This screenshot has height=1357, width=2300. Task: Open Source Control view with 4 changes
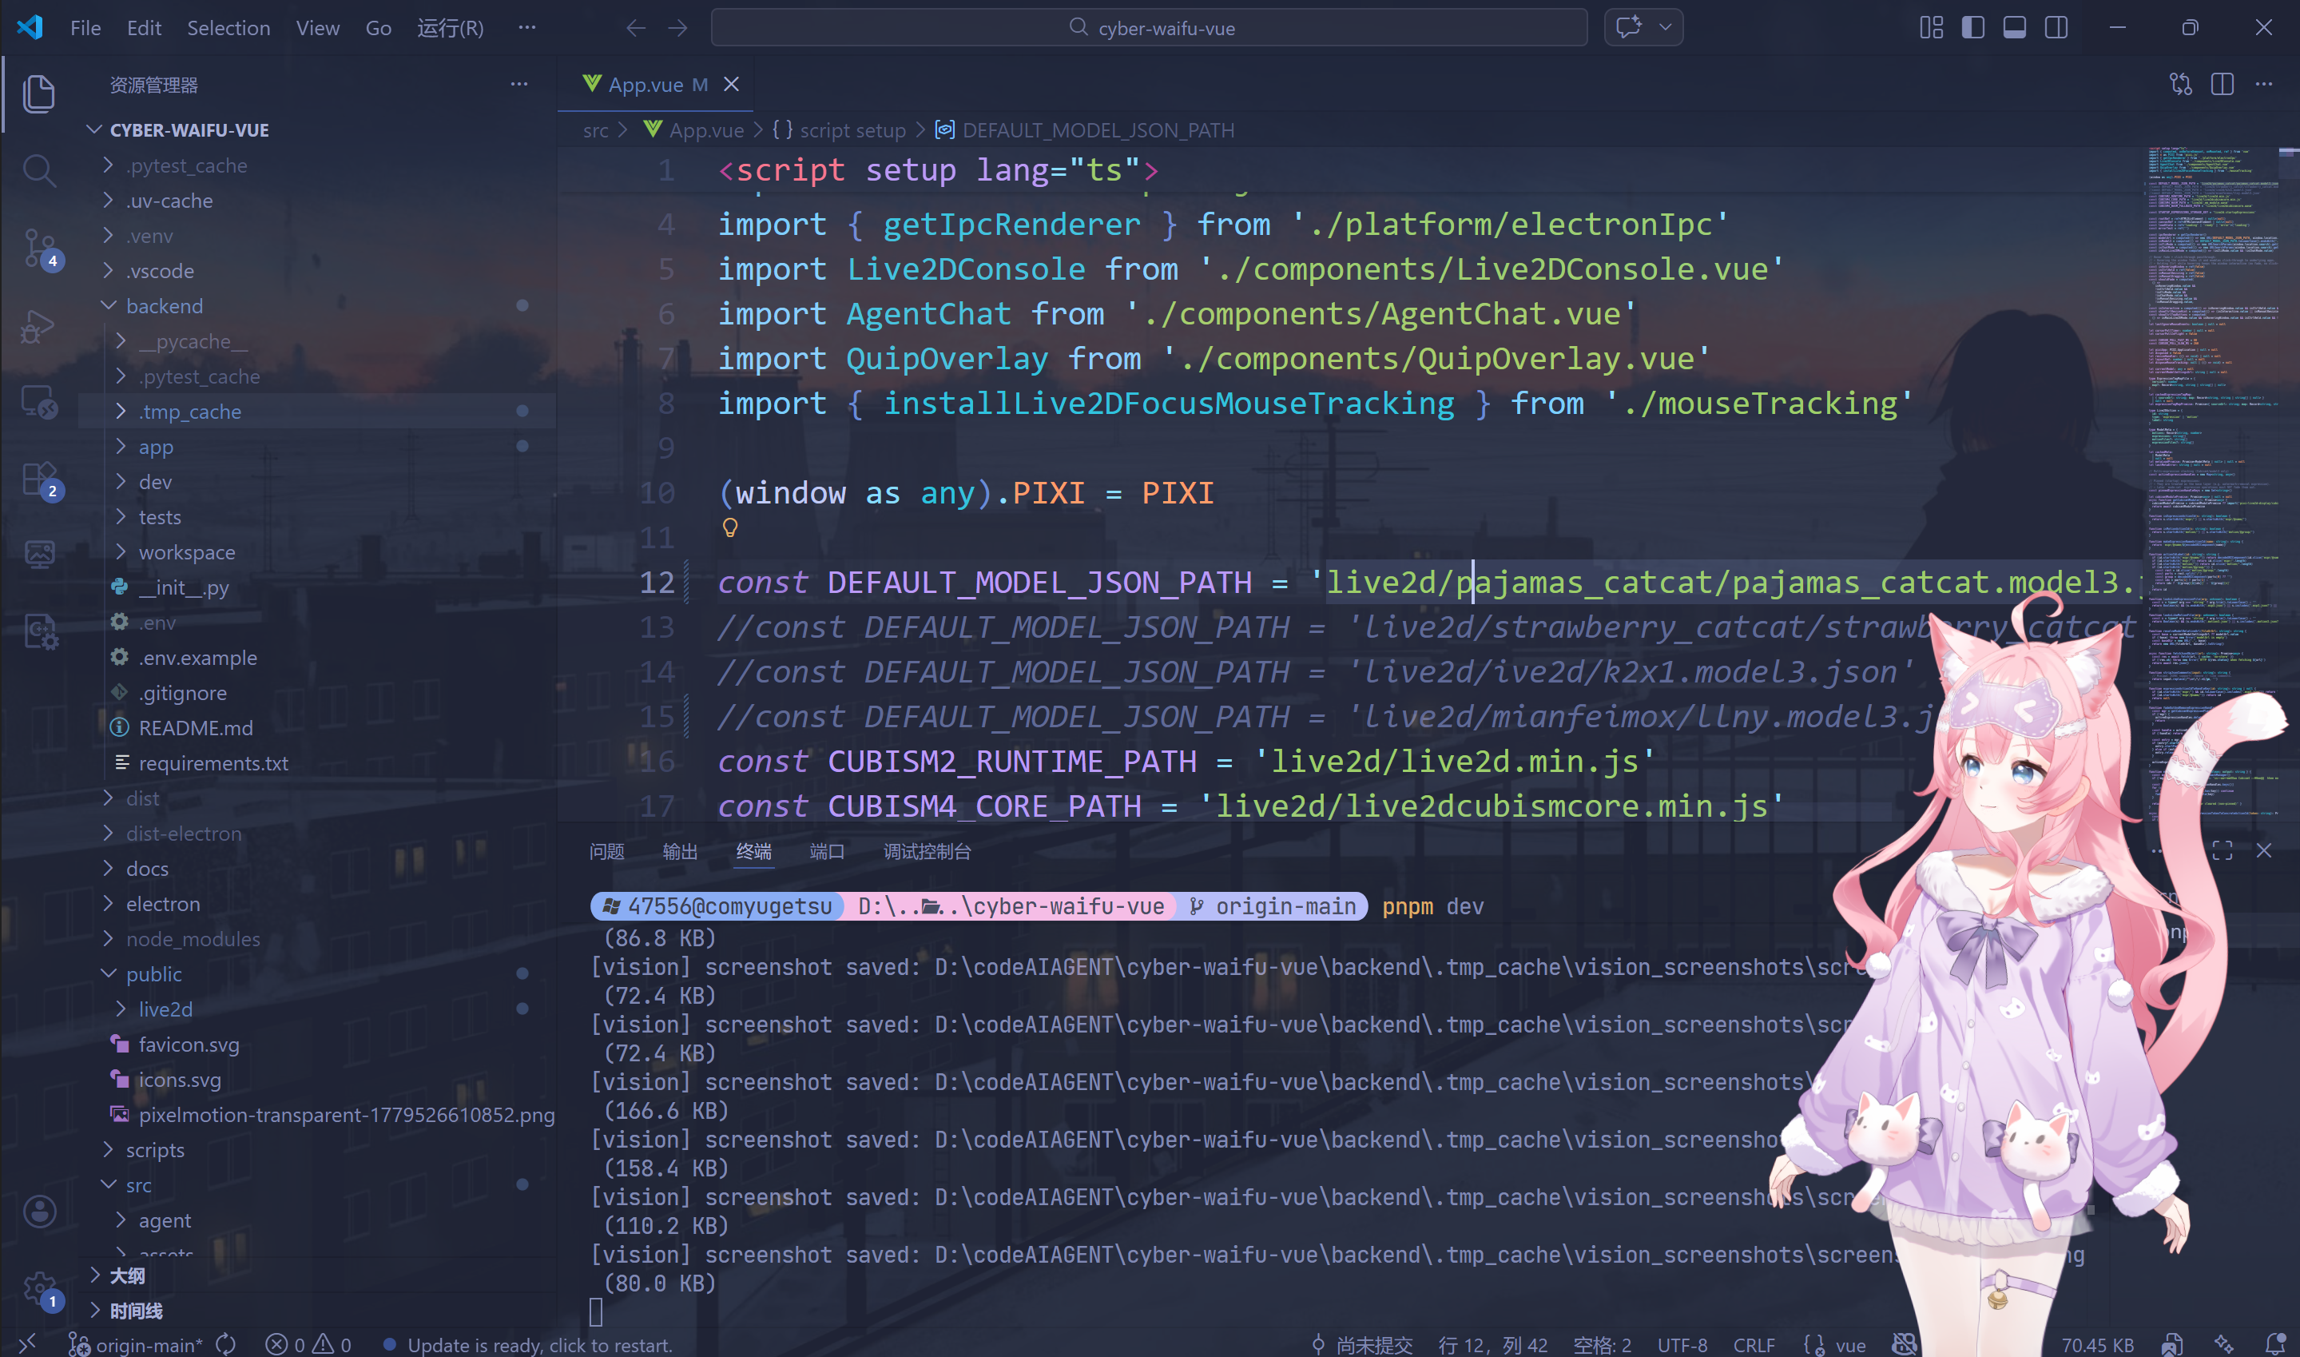(x=40, y=248)
